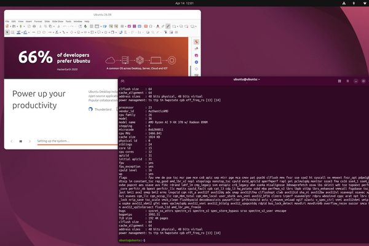Viewport: 369px width, 246px height.
Task: Open the Slide Show menu in Impress screenshot
Action: pos(58,22)
